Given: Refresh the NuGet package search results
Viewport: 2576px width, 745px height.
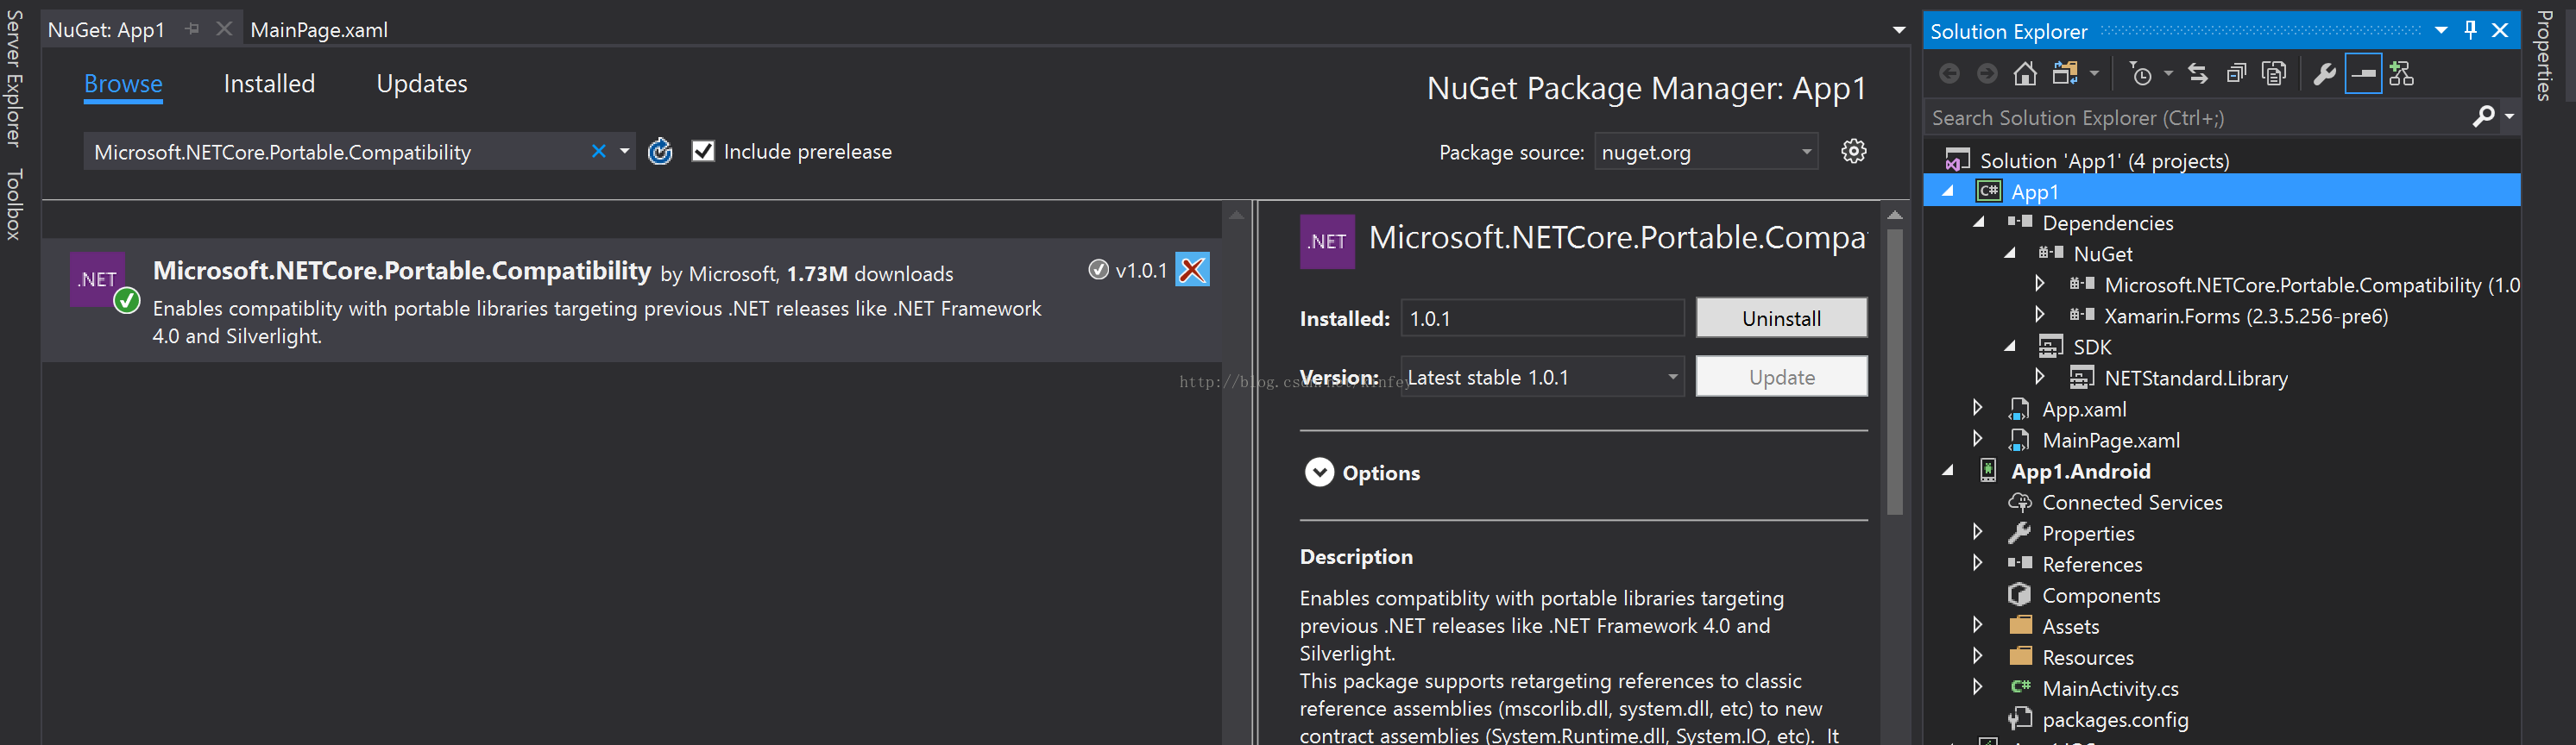Looking at the screenshot, I should point(660,151).
